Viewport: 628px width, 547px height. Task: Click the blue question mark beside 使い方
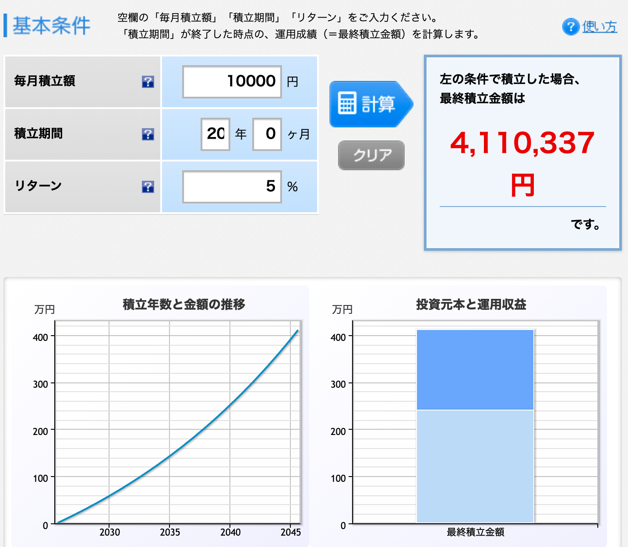[571, 27]
